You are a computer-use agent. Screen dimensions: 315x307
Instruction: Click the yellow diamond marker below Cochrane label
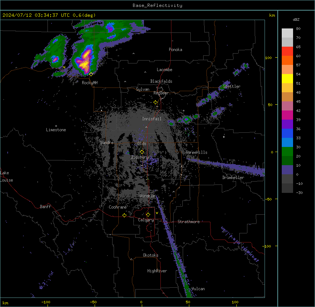click(124, 215)
